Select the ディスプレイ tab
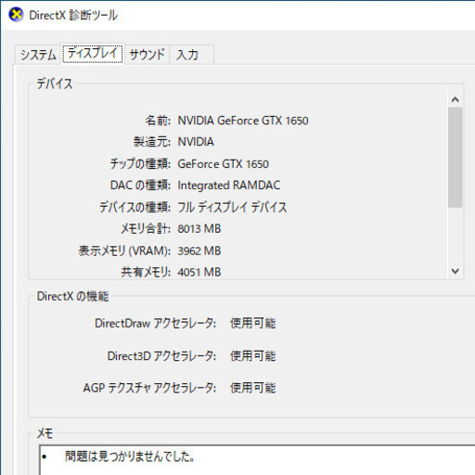Screen dimensions: 475x475 point(93,53)
